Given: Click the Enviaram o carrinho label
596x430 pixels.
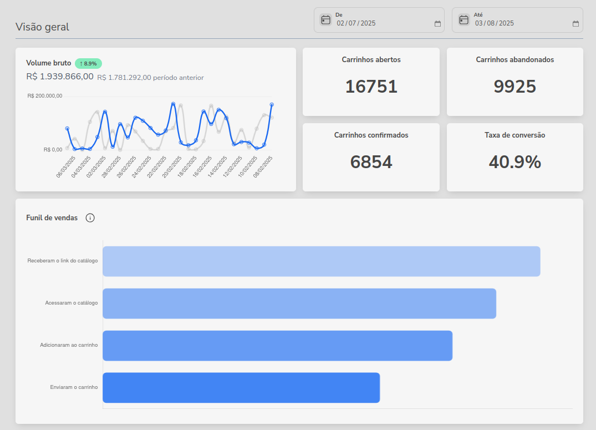Looking at the screenshot, I should pyautogui.click(x=74, y=387).
